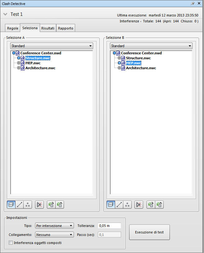204x253 pixels.
Task: Toggle self-intersect icon in Selezione A
Action: point(39,205)
